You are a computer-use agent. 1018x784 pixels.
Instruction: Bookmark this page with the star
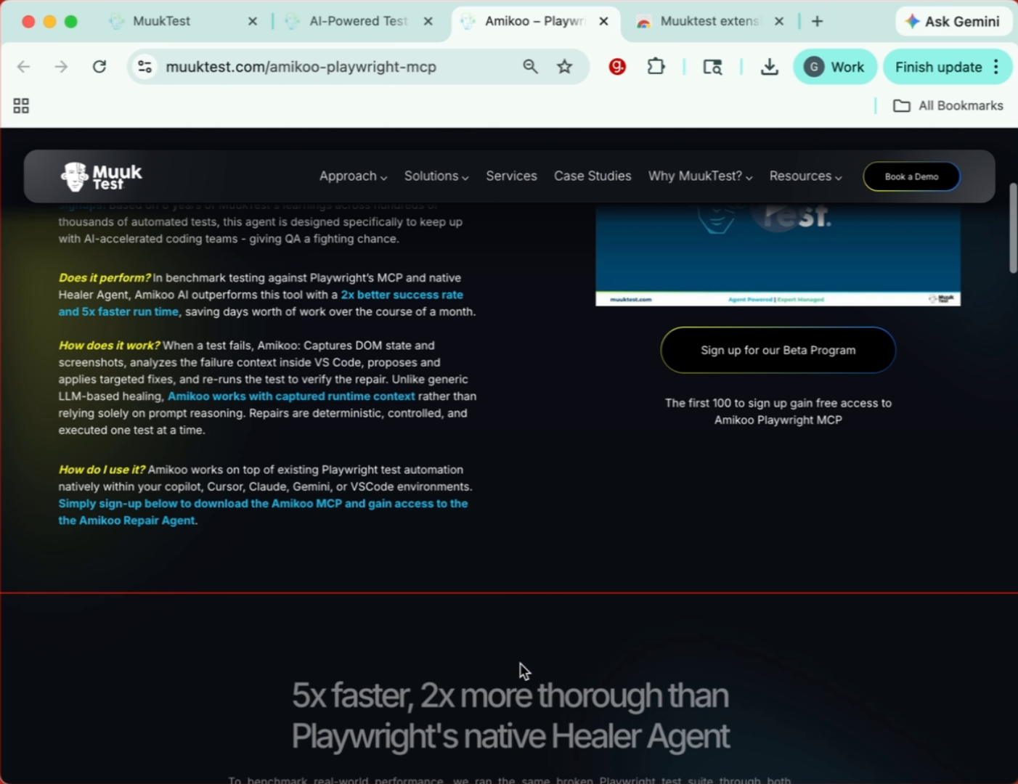click(565, 67)
